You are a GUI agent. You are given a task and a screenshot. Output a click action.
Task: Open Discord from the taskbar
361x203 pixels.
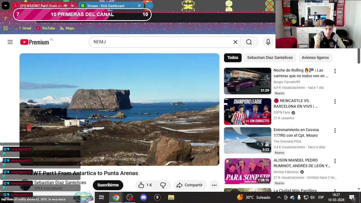pyautogui.click(x=144, y=197)
